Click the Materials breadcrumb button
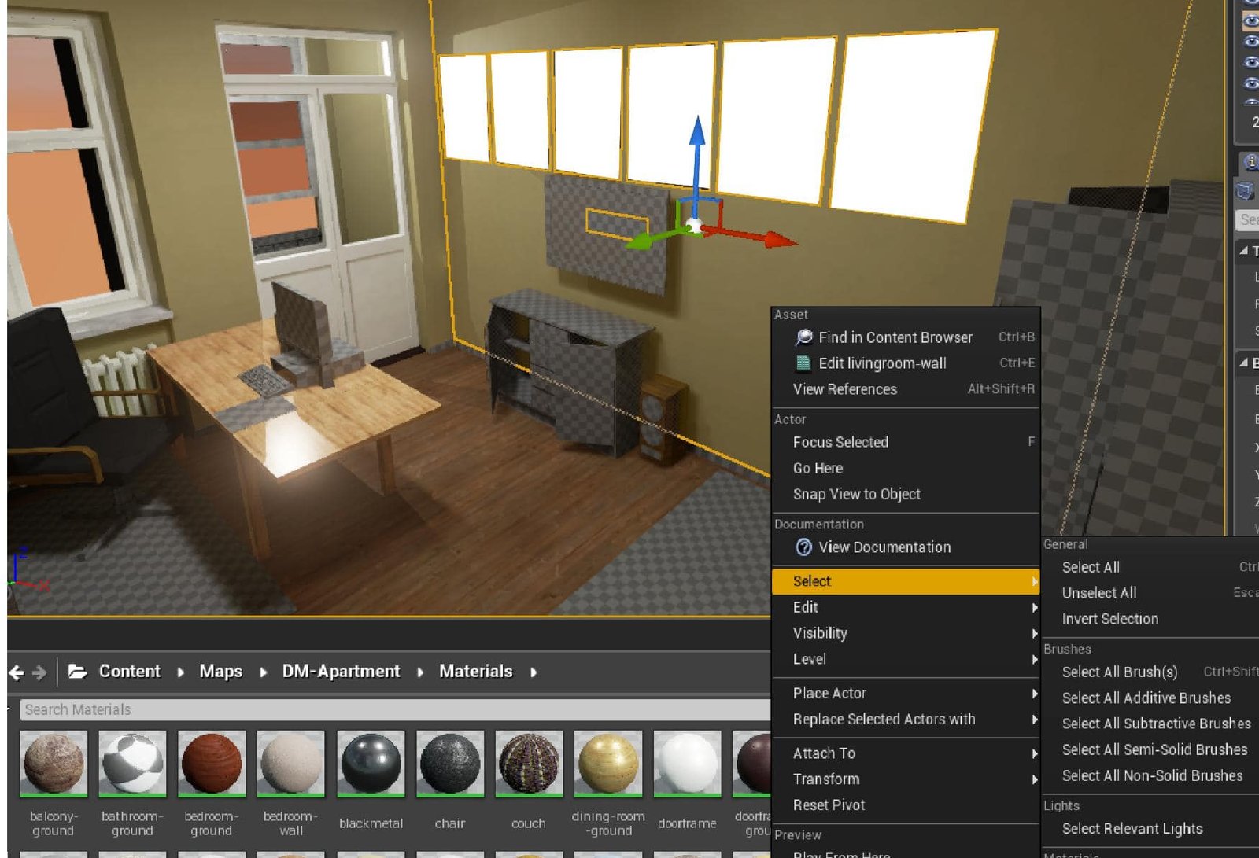Screen dimensions: 1259x858 click(475, 671)
